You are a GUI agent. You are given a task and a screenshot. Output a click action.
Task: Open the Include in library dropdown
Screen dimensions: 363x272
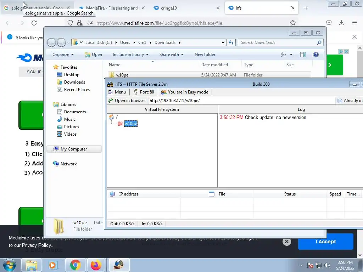(130, 55)
